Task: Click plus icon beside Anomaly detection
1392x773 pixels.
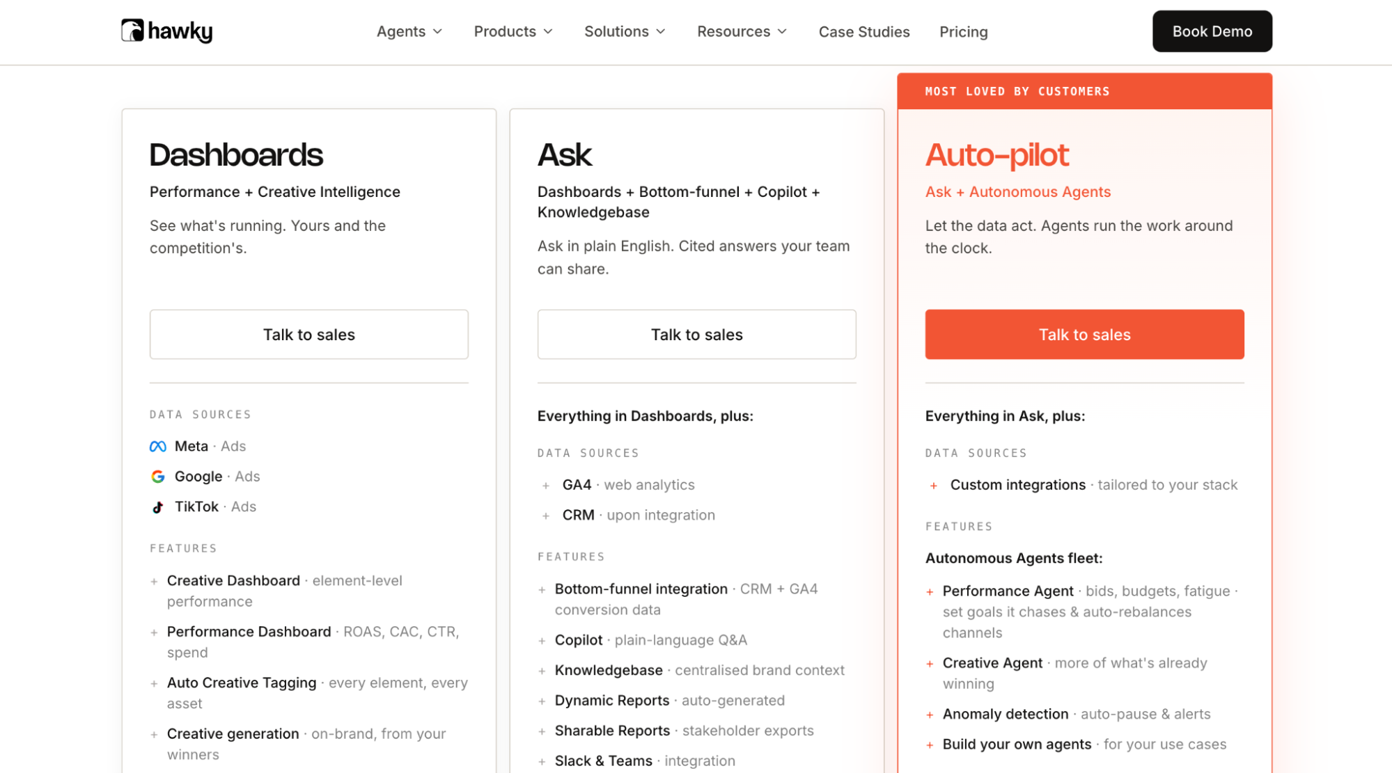Action: click(930, 715)
